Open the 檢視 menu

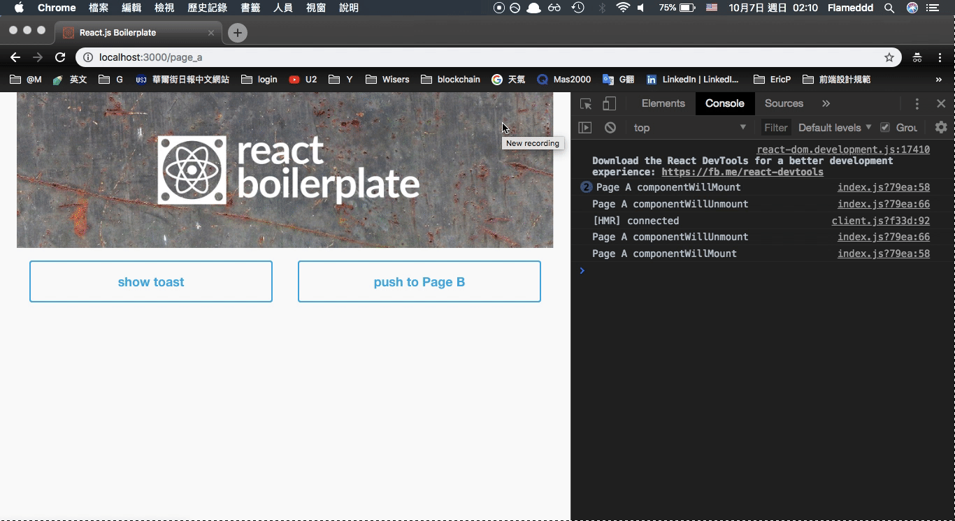point(164,8)
